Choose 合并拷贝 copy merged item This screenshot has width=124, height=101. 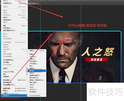(x=14, y=15)
